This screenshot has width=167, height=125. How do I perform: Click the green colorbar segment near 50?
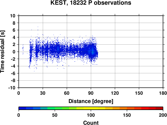click(55, 108)
